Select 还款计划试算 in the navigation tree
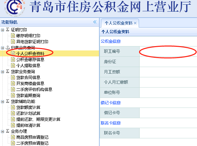Screen dimensions: 197x146 (28, 113)
